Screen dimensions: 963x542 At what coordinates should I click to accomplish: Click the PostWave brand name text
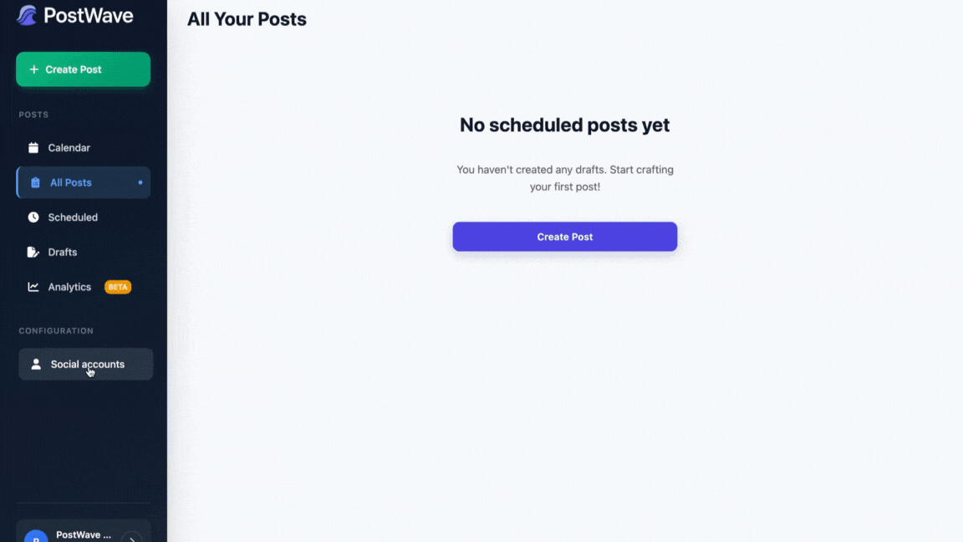pos(88,15)
